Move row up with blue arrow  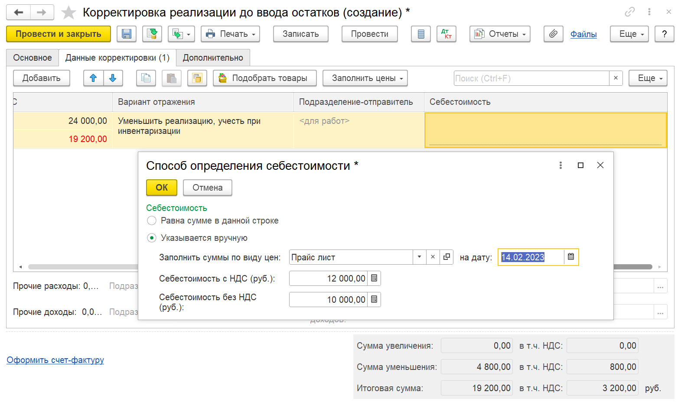click(x=93, y=78)
